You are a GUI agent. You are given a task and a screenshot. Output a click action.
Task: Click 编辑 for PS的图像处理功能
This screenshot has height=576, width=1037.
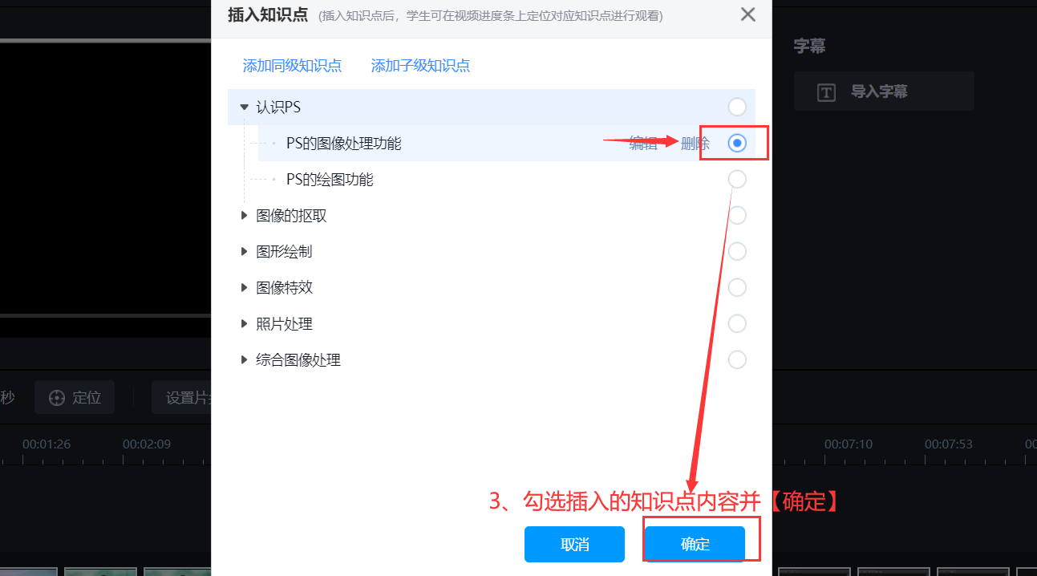pyautogui.click(x=643, y=144)
